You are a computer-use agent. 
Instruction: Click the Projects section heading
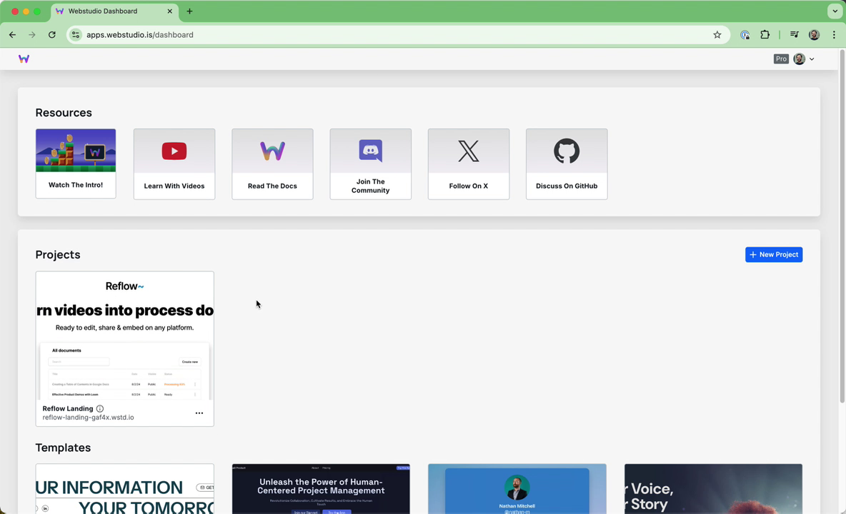58,254
